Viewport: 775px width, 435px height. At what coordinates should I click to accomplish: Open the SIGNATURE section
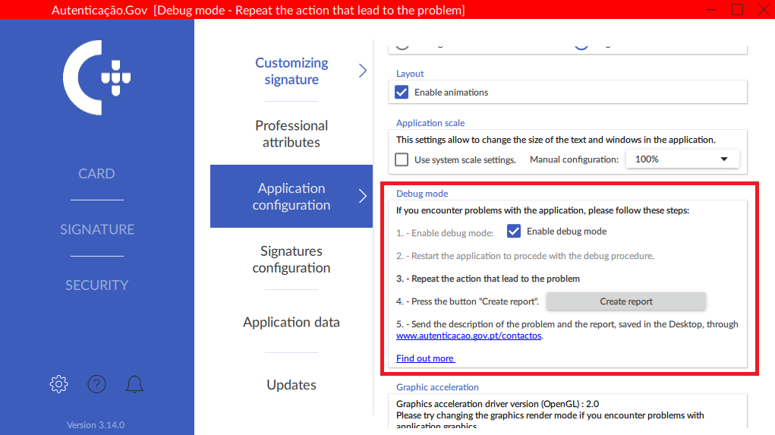pos(97,229)
